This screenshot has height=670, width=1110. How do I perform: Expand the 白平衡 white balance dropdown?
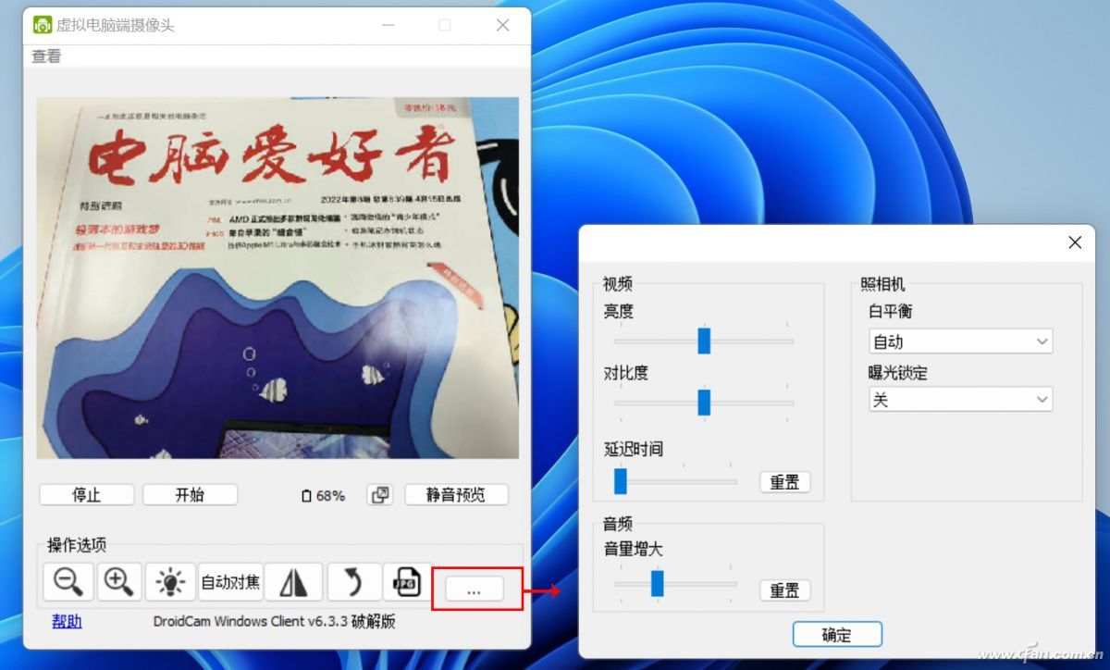[x=961, y=341]
